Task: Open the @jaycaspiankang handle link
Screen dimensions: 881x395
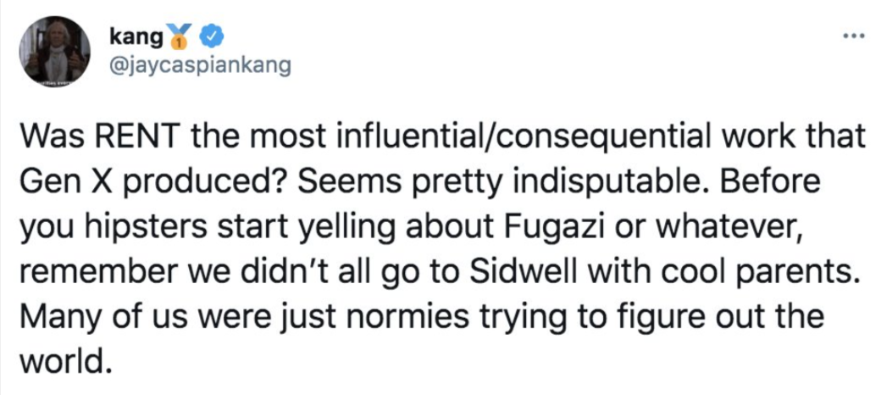Action: (200, 65)
